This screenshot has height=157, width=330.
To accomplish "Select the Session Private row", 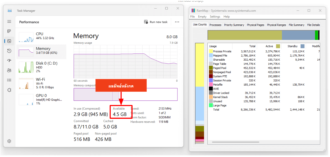I will (x=264, y=81).
